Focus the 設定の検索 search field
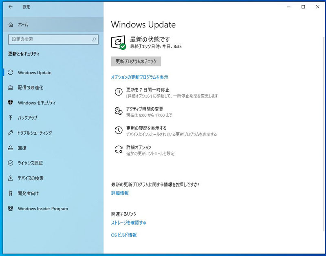326x256 pixels. click(53, 39)
